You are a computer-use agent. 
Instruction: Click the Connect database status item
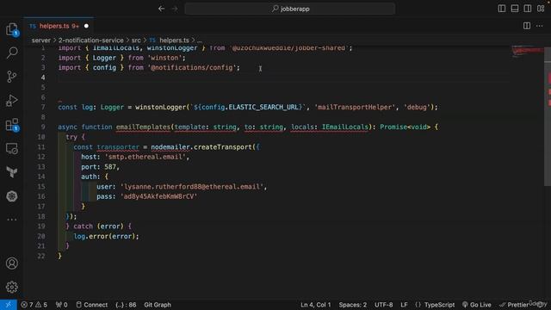(92, 305)
